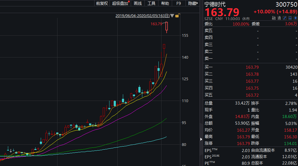Click the 委比 value 100.00%
The height and width of the screenshot is (166, 298).
coord(241,24)
